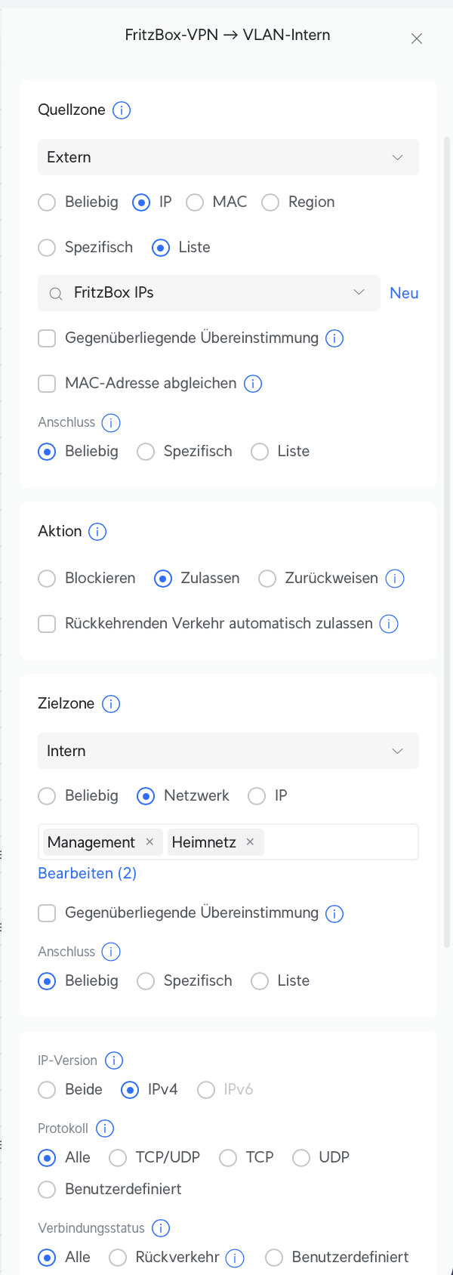The image size is (453, 1275).
Task: Open info icon next to Zurückweisen
Action: pyautogui.click(x=395, y=579)
